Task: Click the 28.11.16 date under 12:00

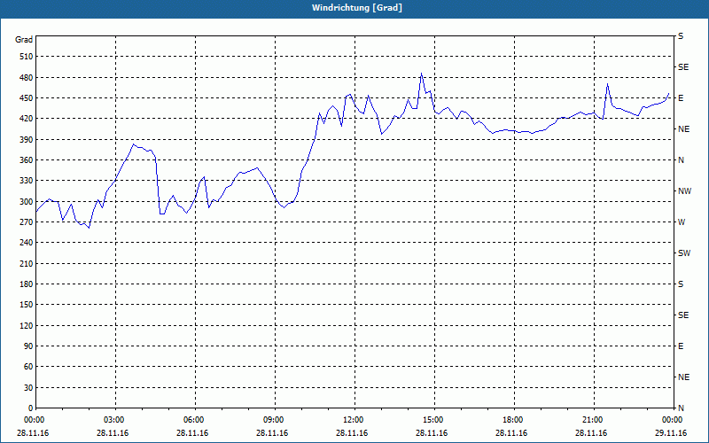Action: [352, 433]
